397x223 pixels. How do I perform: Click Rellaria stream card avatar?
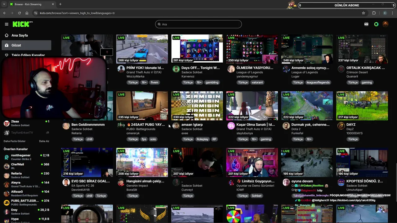(x=66, y=126)
